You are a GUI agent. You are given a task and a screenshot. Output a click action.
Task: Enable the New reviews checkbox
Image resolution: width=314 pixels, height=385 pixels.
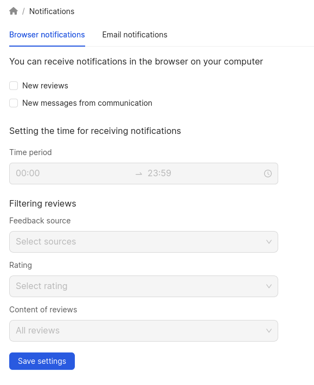[x=14, y=86]
